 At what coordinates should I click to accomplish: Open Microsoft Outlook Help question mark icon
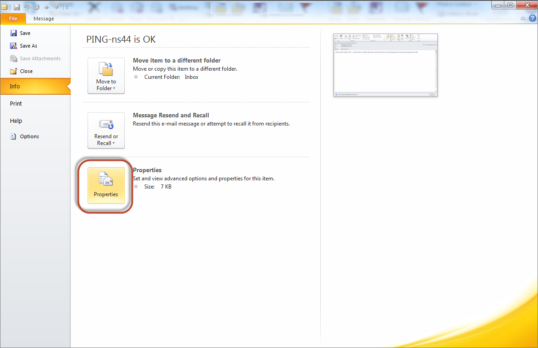pos(532,18)
